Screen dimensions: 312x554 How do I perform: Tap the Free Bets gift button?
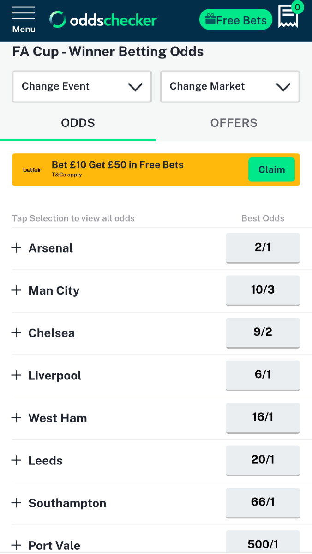[236, 20]
